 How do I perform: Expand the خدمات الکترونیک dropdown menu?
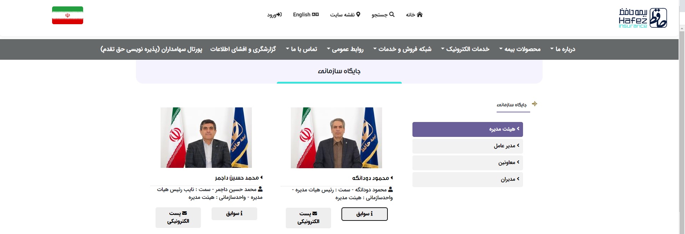click(x=465, y=49)
